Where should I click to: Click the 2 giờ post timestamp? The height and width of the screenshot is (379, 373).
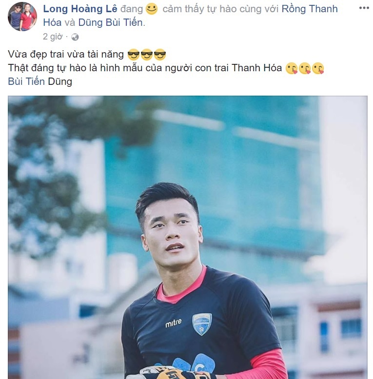pyautogui.click(x=53, y=37)
